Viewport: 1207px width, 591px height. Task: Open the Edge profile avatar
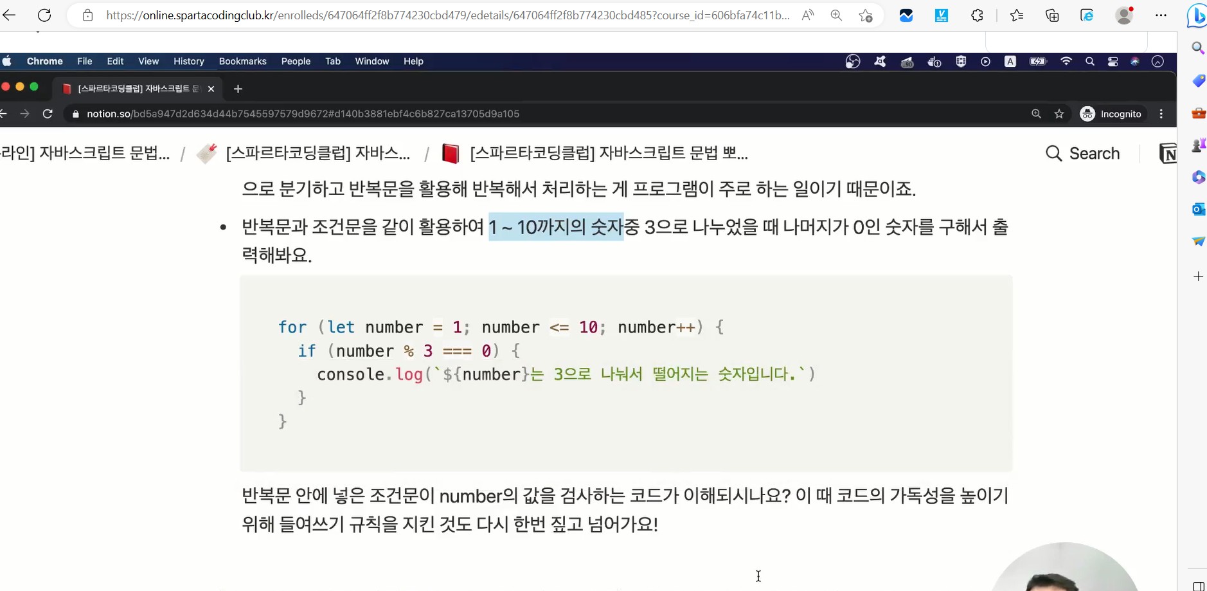coord(1124,15)
